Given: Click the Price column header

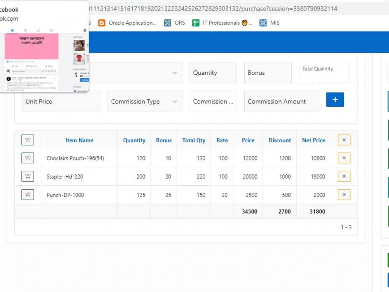Looking at the screenshot, I should tap(248, 140).
